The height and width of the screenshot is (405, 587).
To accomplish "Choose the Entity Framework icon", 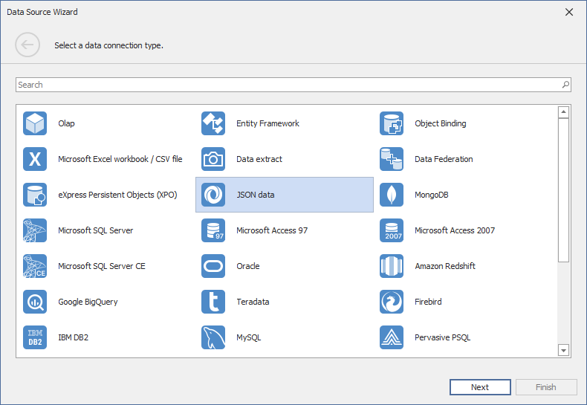I will 213,123.
